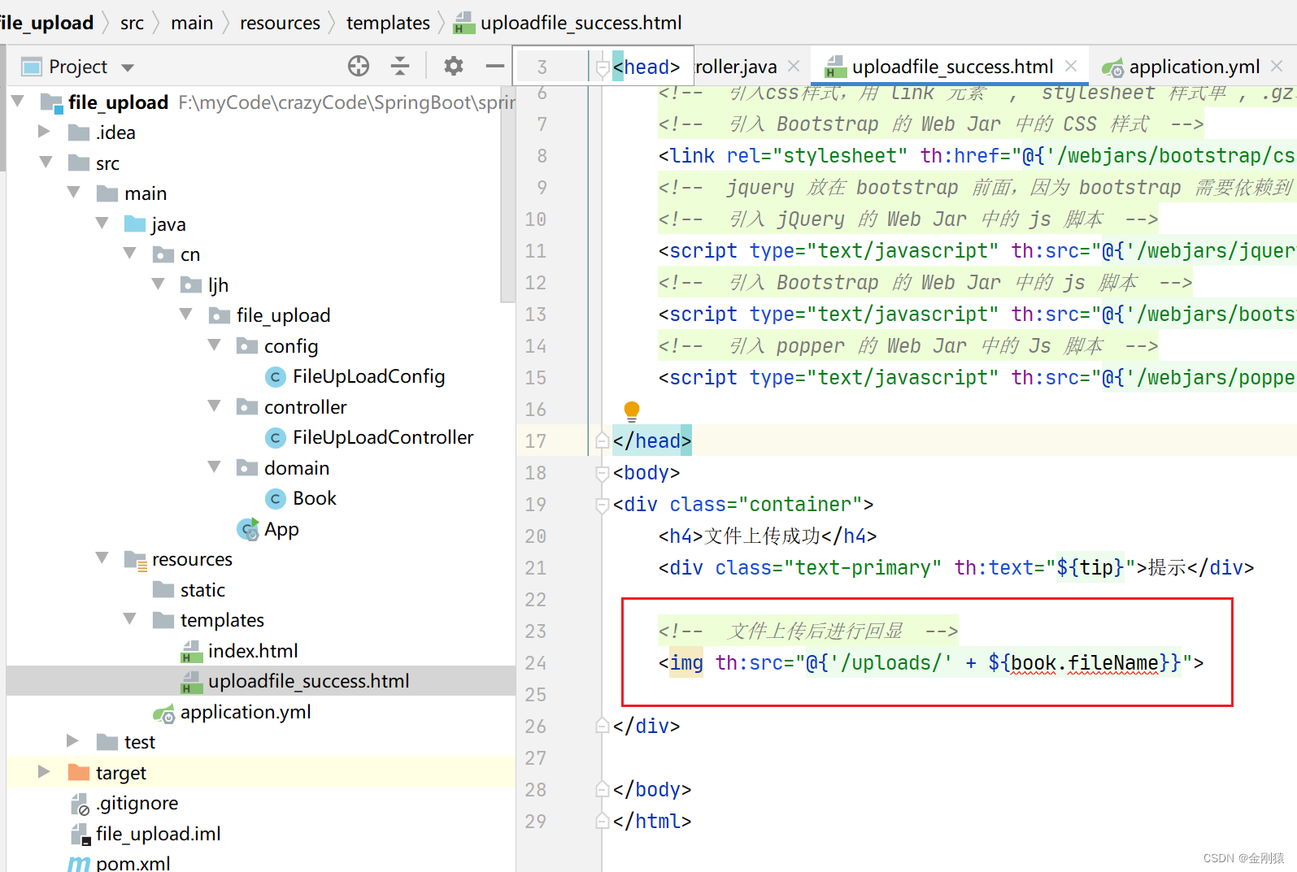Switch to the application.yml tab
Screen dimensions: 1297x872
[x=1195, y=67]
